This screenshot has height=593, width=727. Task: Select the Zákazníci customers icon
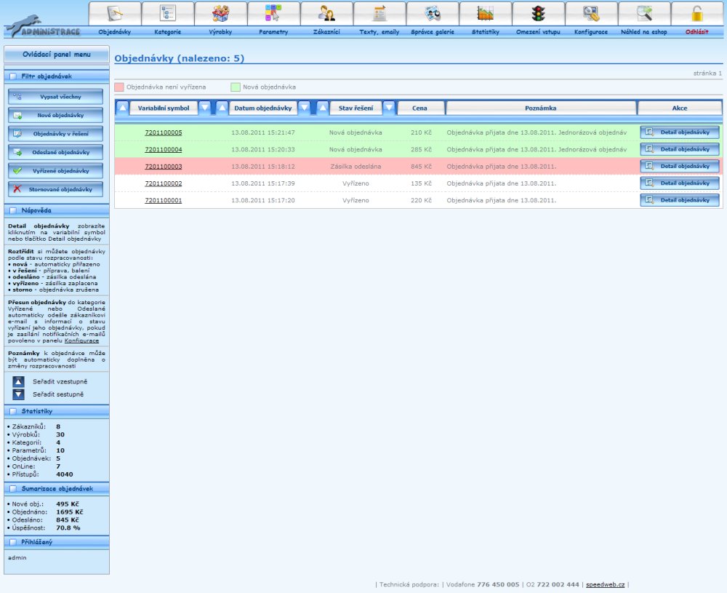click(x=326, y=14)
